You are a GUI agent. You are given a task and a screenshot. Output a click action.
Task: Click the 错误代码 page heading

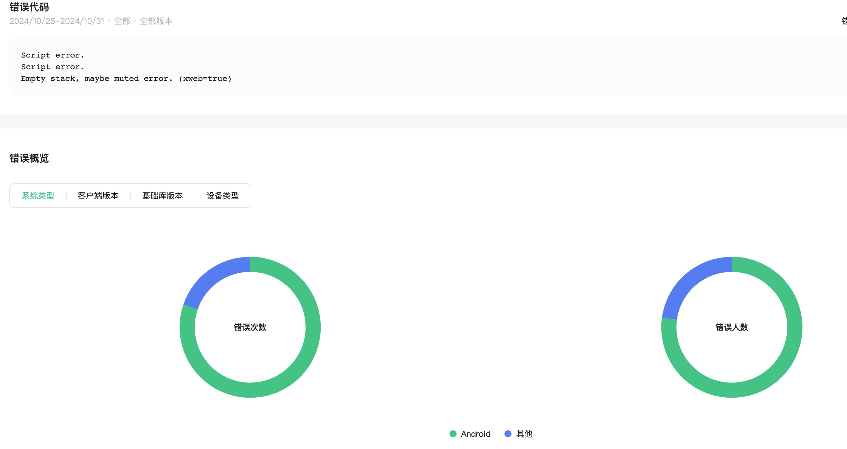click(29, 7)
